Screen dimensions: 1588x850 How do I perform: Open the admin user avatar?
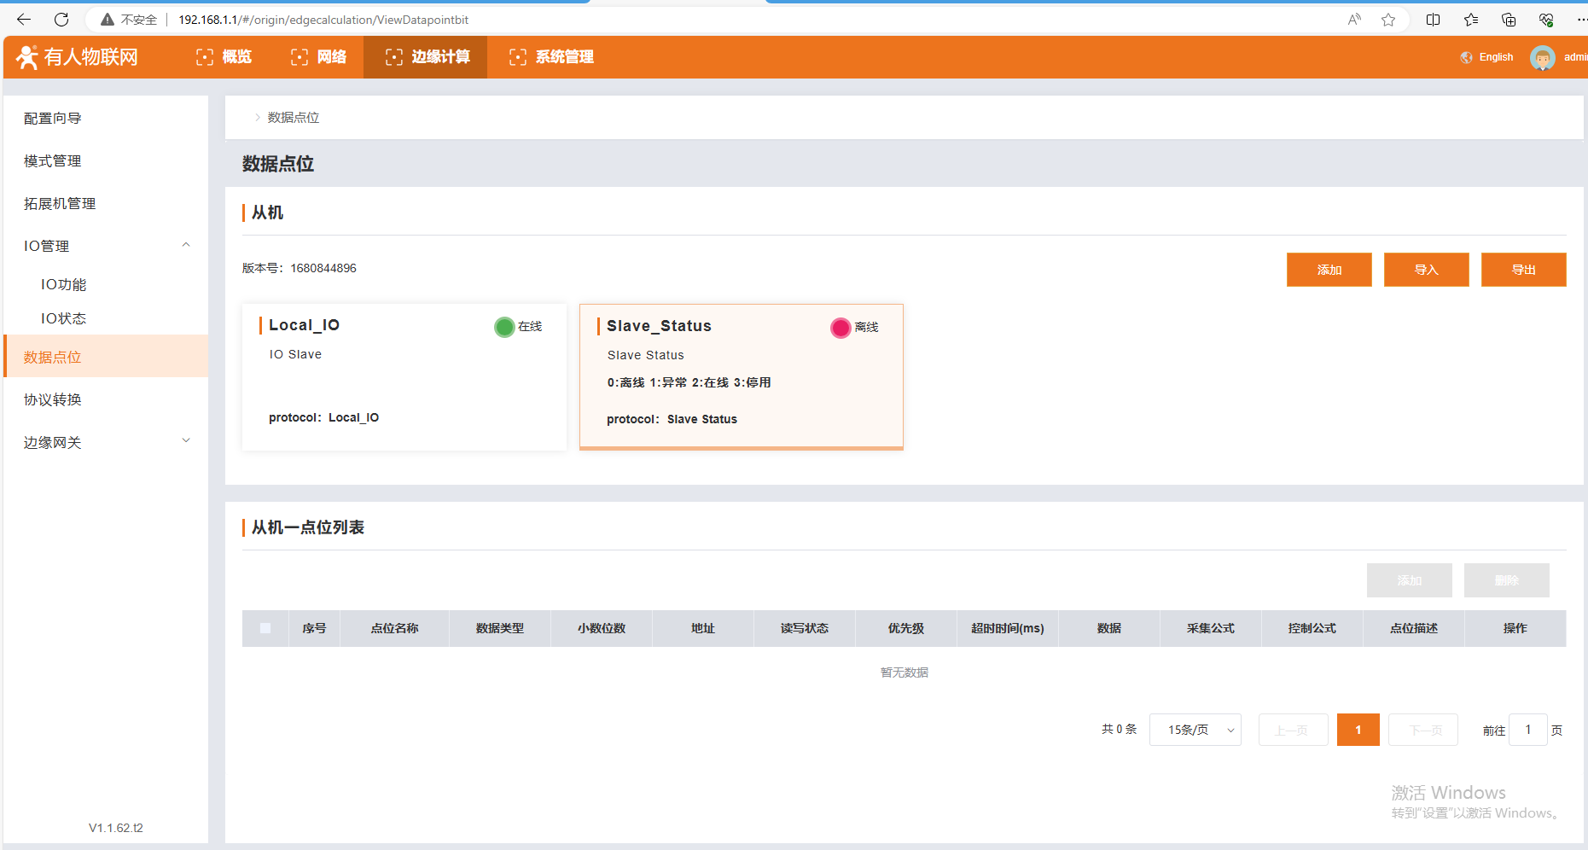1543,57
